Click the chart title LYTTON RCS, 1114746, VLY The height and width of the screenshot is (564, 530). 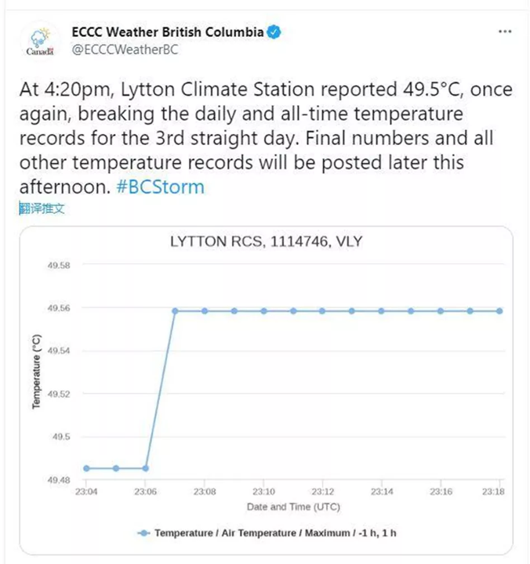click(x=266, y=241)
